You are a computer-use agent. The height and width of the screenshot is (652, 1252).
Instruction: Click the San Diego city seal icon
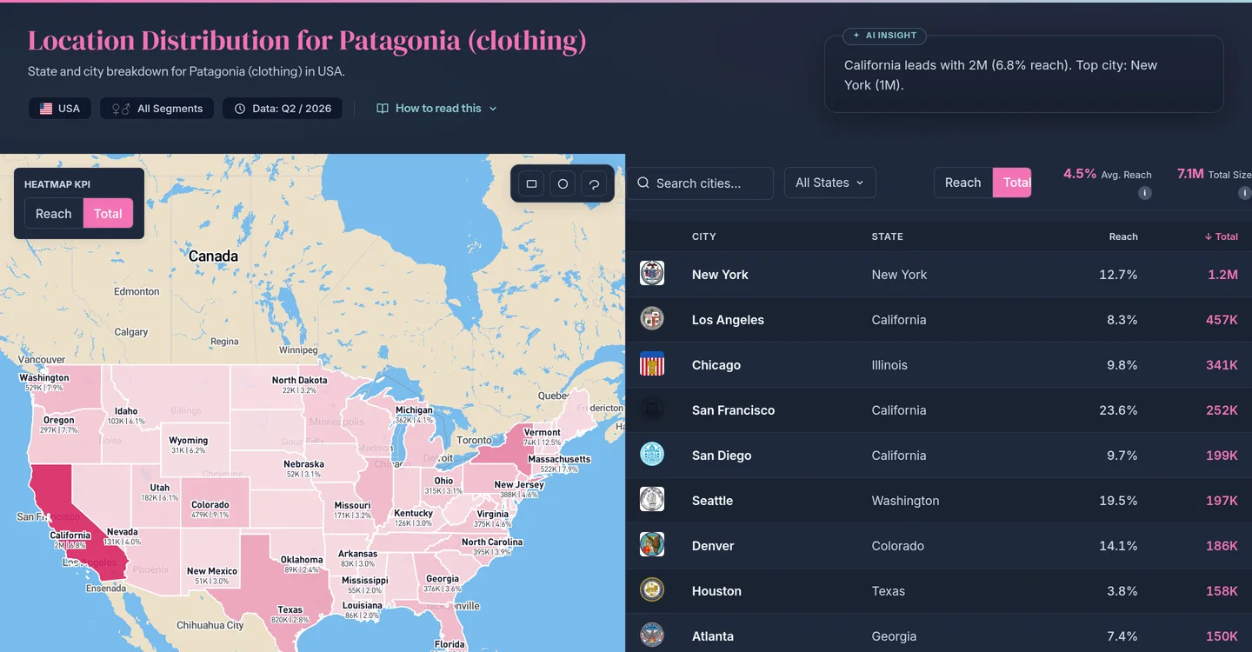pyautogui.click(x=652, y=454)
